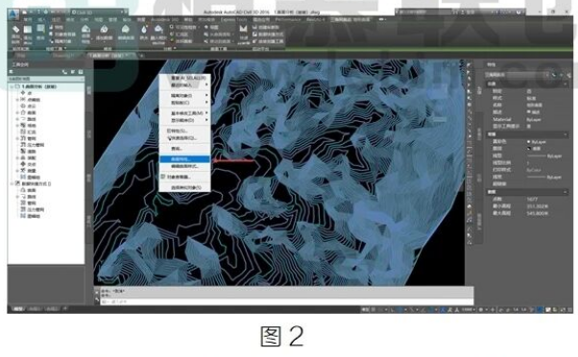Click Material ByLayer value in Properties
Image resolution: width=578 pixels, height=357 pixels.
534,120
